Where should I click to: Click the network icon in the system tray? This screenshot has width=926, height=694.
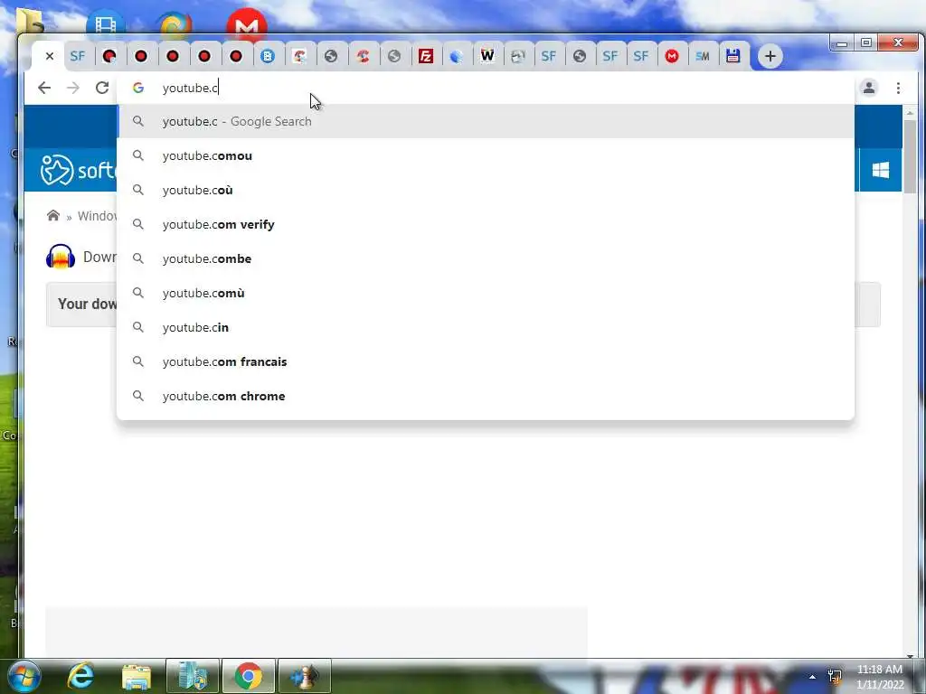[835, 676]
